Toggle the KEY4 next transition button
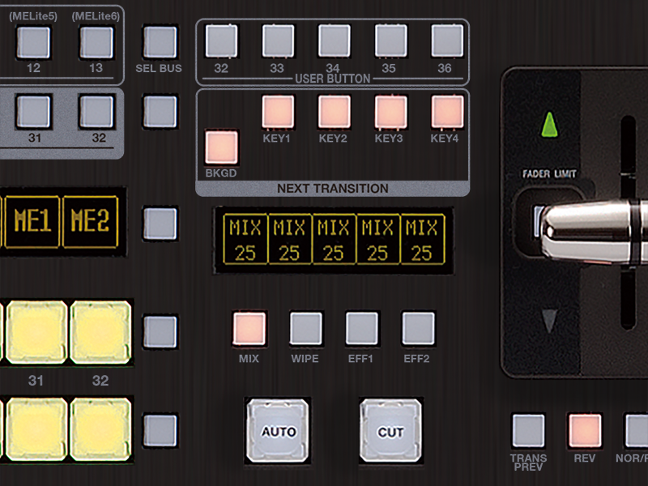 tap(446, 113)
